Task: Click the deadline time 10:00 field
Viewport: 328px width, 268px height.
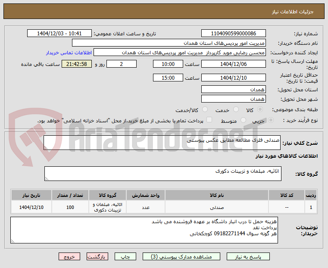Action: (168, 64)
